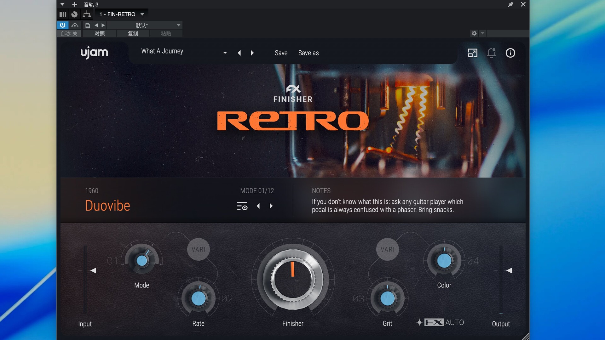Viewport: 605px width, 340px height.
Task: Click the sparkle icon beside FX AUTO
Action: [419, 322]
